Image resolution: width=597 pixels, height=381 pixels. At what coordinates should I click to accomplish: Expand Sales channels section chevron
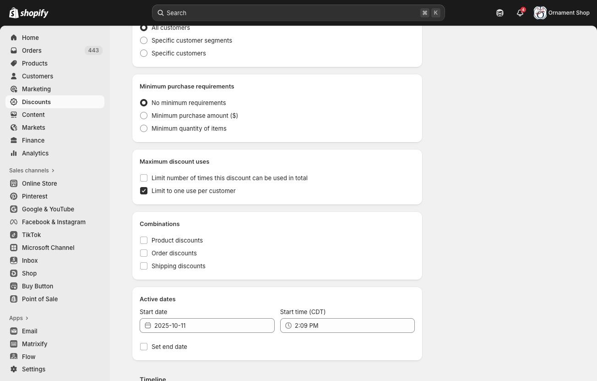tap(53, 171)
